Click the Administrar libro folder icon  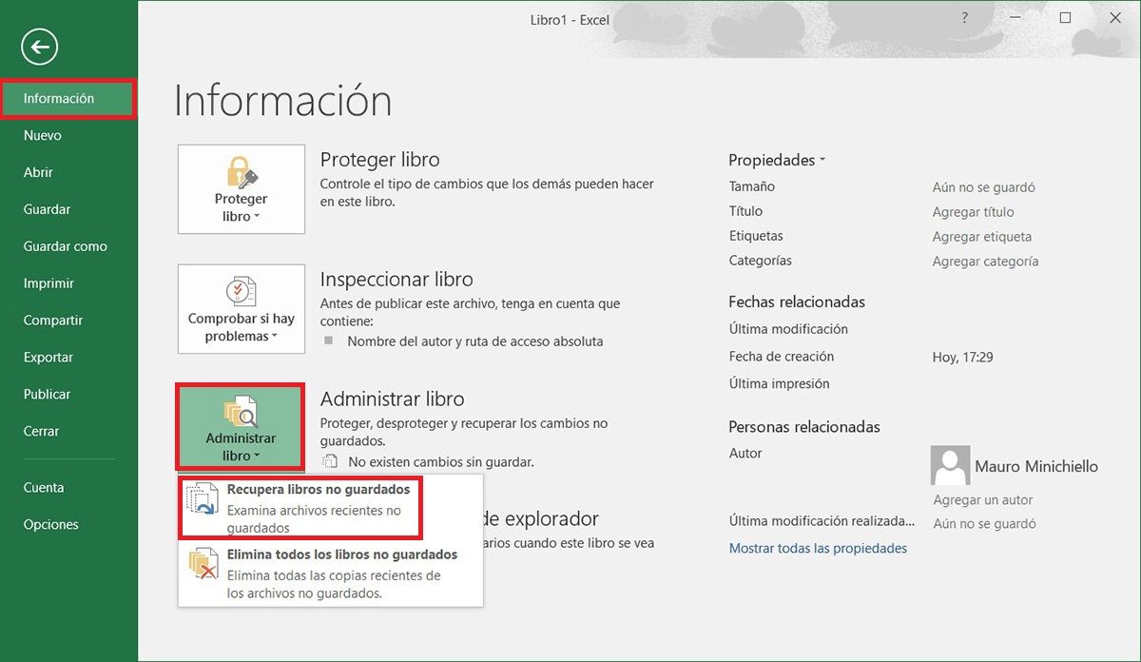coord(241,411)
